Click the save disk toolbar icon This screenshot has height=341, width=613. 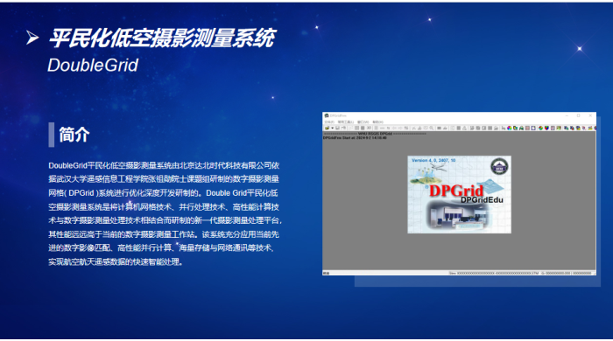[337, 128]
